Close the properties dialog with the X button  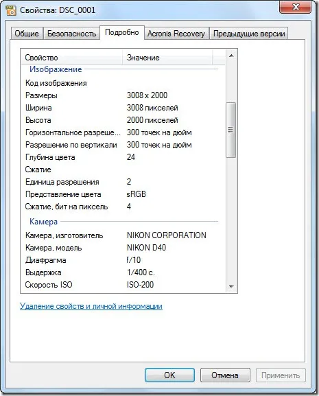pos(296,7)
